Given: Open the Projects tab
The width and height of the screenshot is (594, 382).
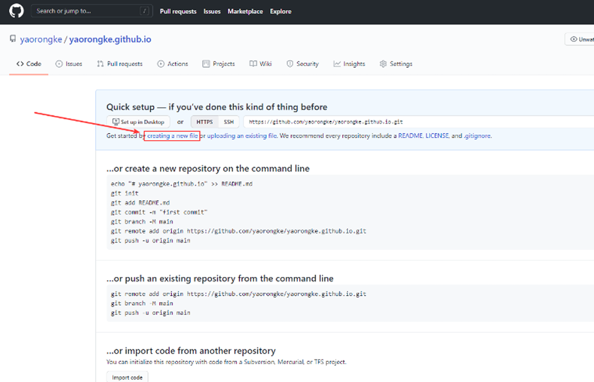Looking at the screenshot, I should pyautogui.click(x=219, y=64).
